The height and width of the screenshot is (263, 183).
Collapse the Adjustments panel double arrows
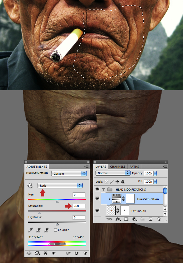pyautogui.click(x=88, y=162)
